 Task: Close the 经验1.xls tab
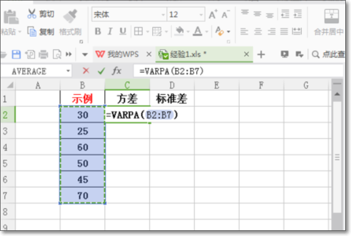(246, 54)
